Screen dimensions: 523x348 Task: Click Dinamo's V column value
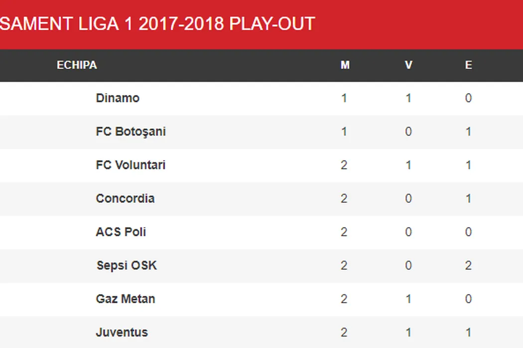[408, 98]
